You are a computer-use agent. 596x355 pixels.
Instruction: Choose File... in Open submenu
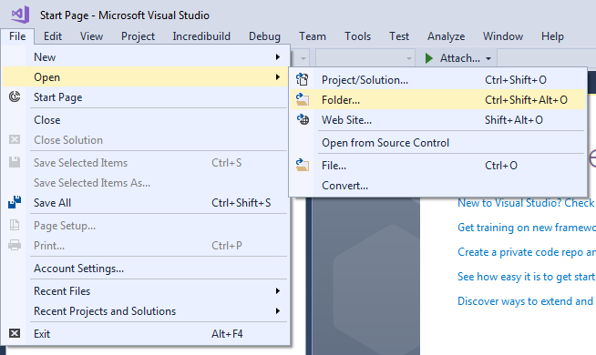[437, 166]
